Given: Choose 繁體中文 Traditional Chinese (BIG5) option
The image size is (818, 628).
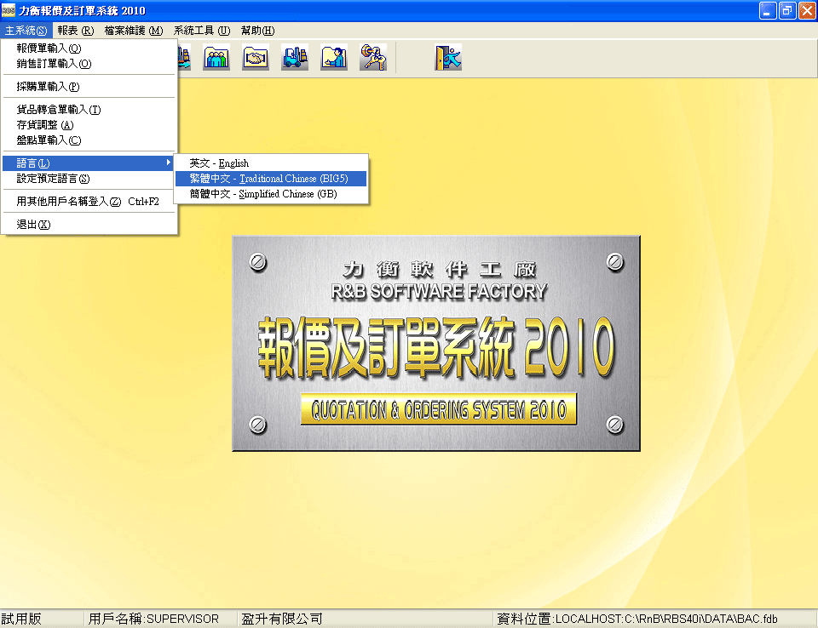Looking at the screenshot, I should (271, 179).
